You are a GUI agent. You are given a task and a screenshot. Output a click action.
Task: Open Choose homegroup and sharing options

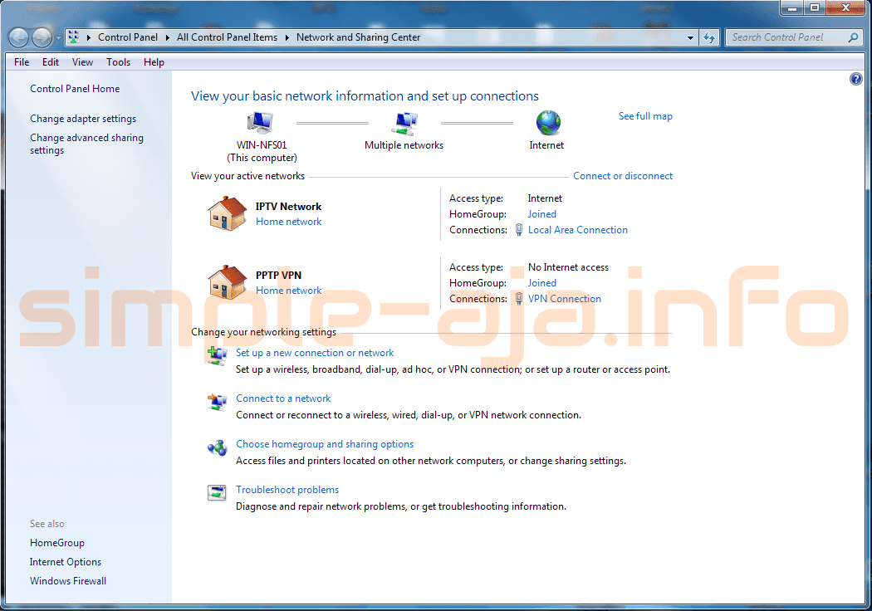[325, 443]
